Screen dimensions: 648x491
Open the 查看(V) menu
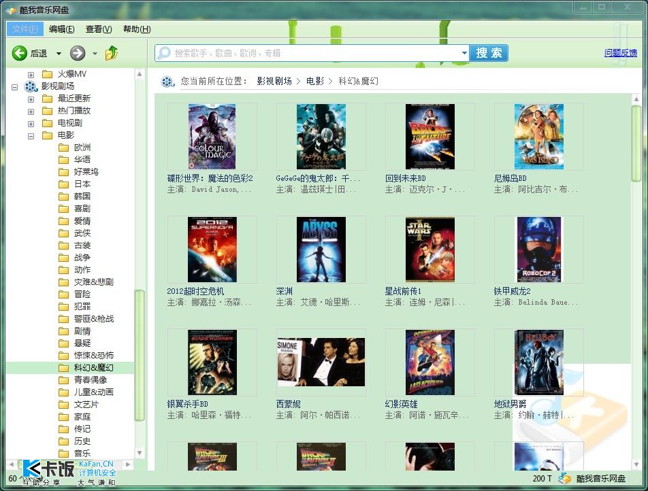(x=98, y=29)
